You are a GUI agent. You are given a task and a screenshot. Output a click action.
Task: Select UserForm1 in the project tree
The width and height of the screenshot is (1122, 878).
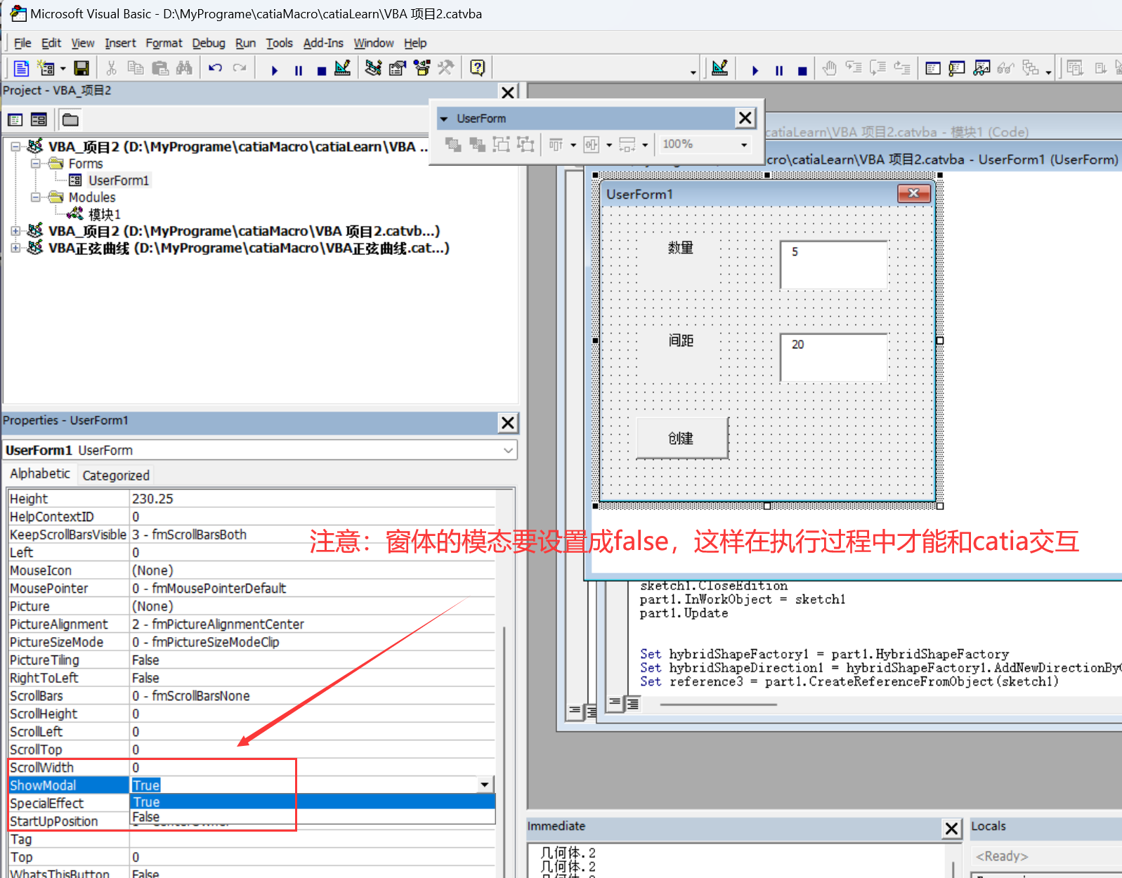click(x=119, y=181)
